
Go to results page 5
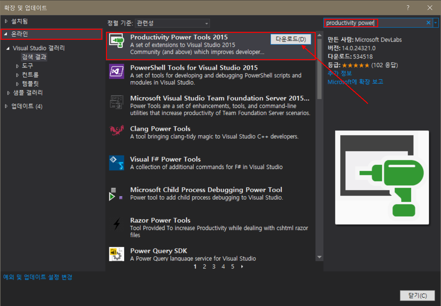point(233,267)
